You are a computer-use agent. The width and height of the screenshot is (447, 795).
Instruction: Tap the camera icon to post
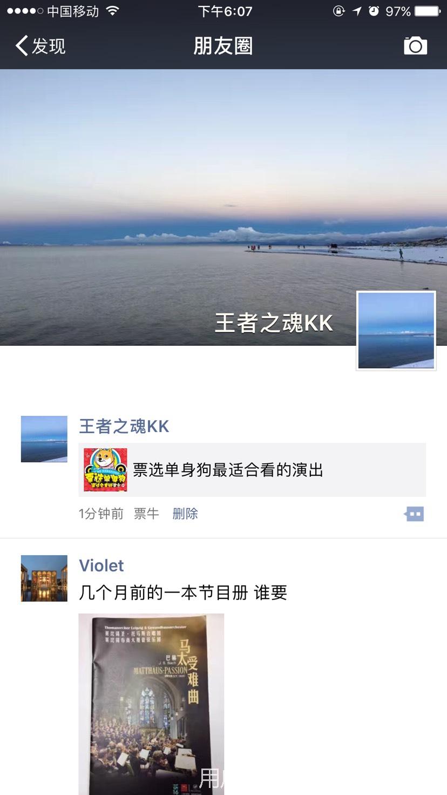click(x=415, y=46)
